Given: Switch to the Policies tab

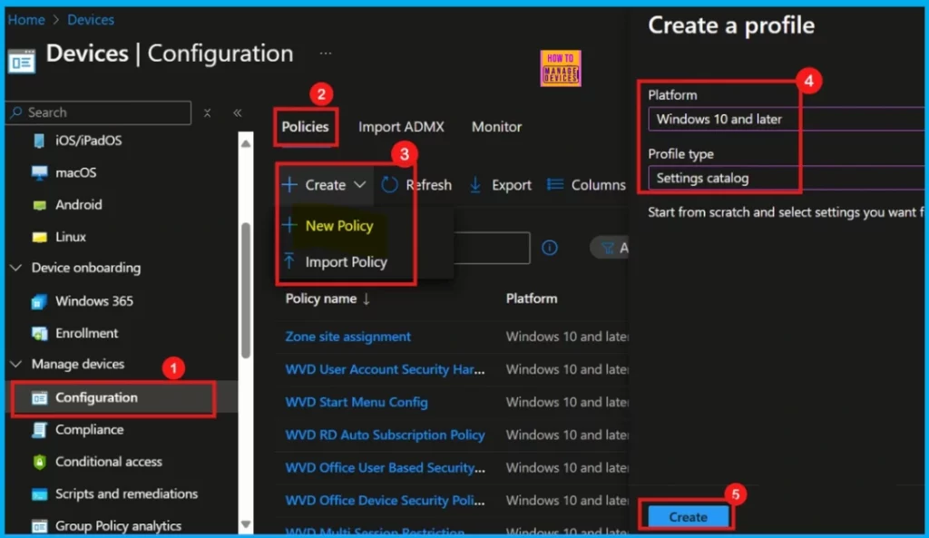Looking at the screenshot, I should click(x=305, y=127).
